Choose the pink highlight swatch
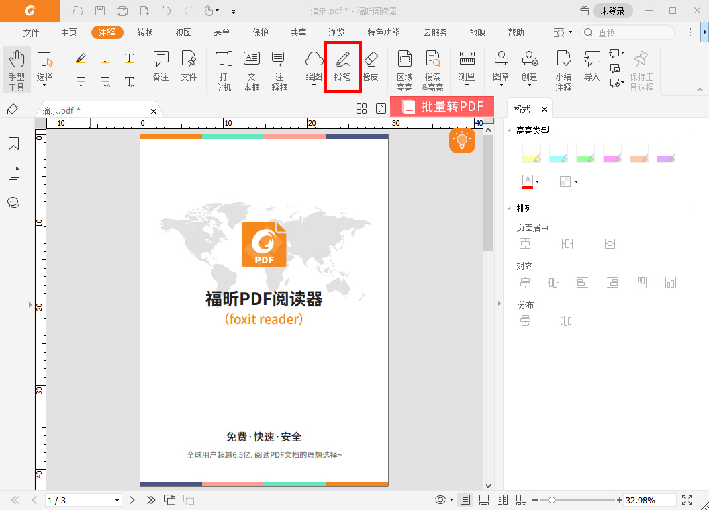This screenshot has height=510, width=709. [612, 153]
